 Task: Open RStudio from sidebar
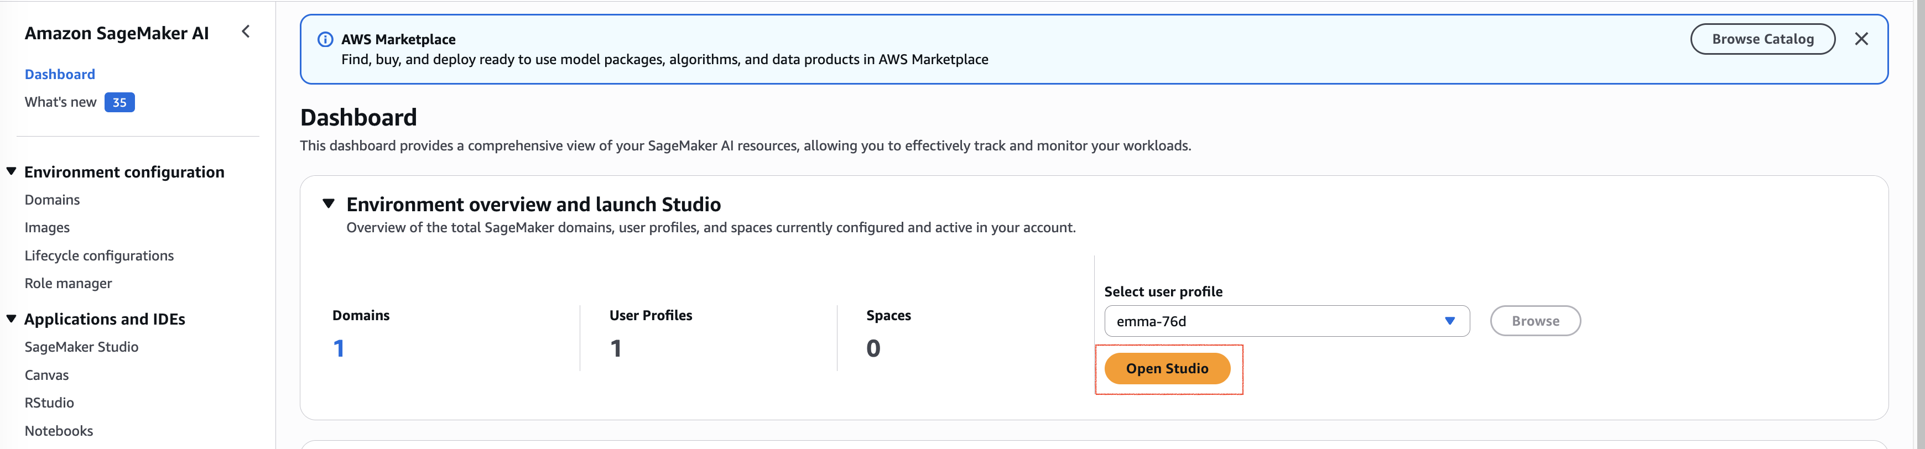(x=49, y=403)
